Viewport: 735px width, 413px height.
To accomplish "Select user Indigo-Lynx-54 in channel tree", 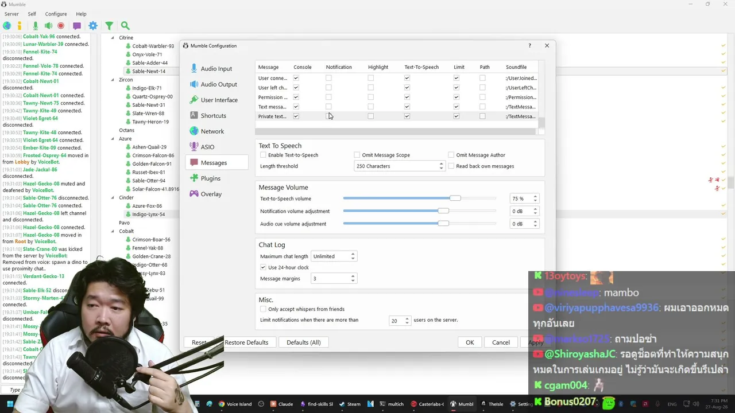I will tap(148, 215).
